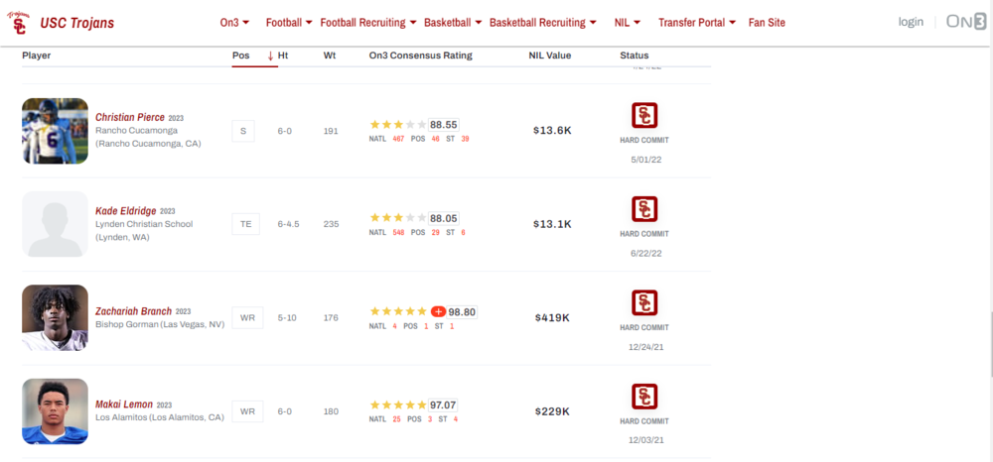This screenshot has height=462, width=993.
Task: Click Makai Lemon's USC commit logo
Action: point(644,397)
